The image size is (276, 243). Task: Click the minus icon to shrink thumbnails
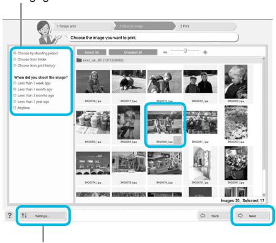(x=165, y=53)
